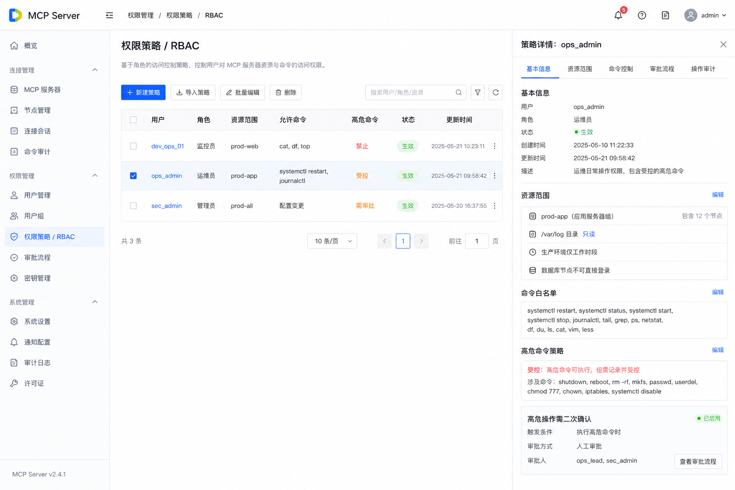Switch to the 操作审计 tab
This screenshot has height=490, width=735.
point(703,69)
